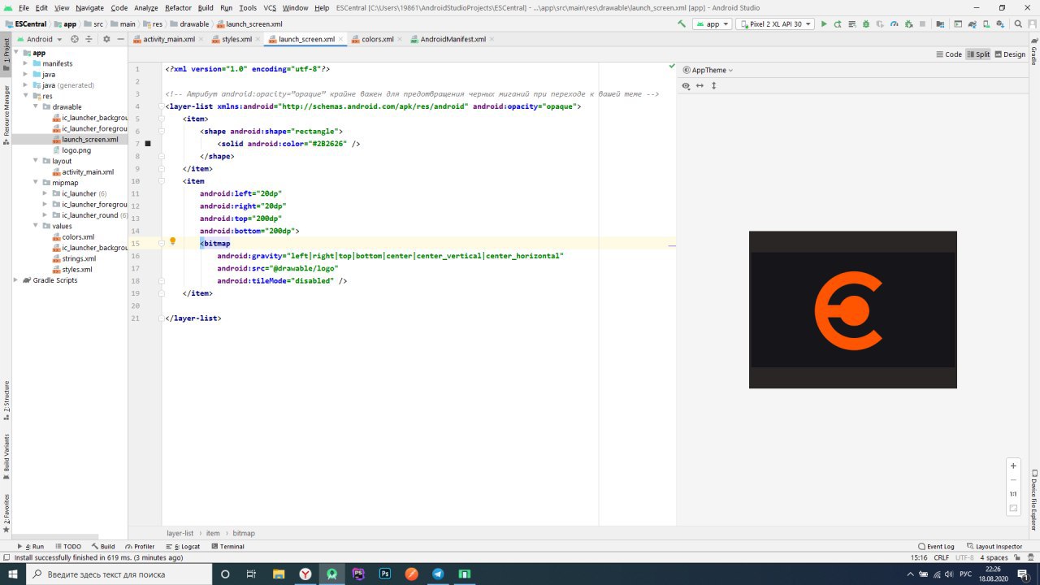Switch the editor to Split view
This screenshot has width=1040, height=585.
[978, 54]
